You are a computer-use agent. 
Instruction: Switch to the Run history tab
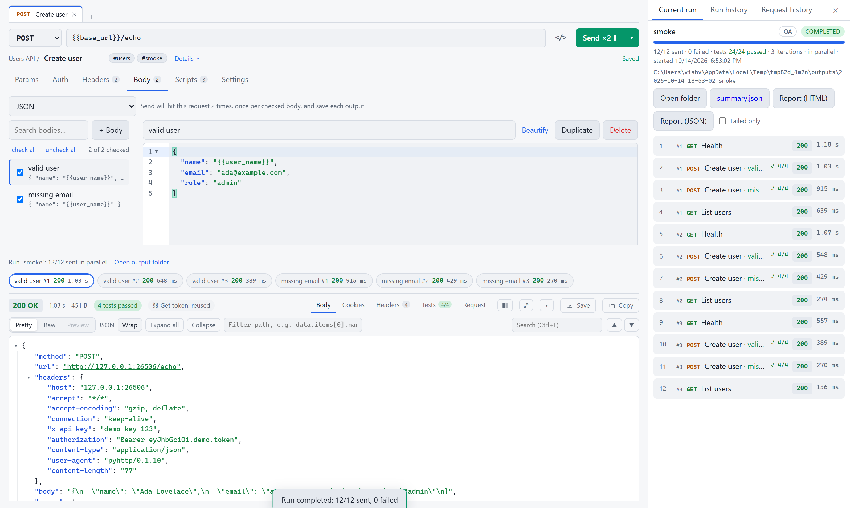point(729,10)
